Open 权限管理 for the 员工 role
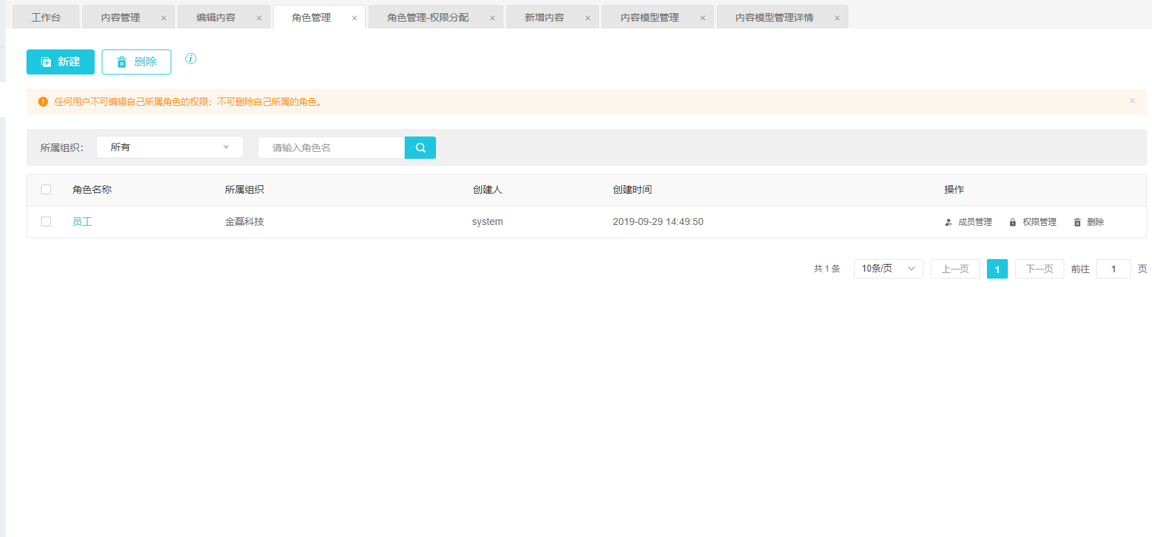The image size is (1152, 537). click(x=1033, y=222)
